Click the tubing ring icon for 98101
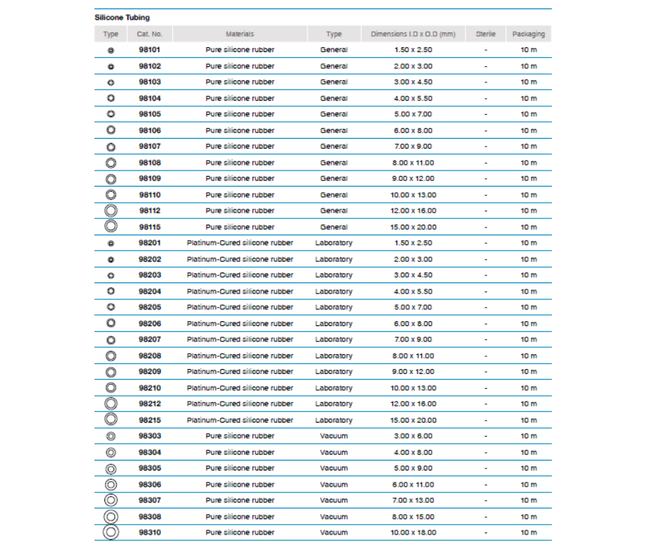The image size is (663, 555). click(111, 50)
